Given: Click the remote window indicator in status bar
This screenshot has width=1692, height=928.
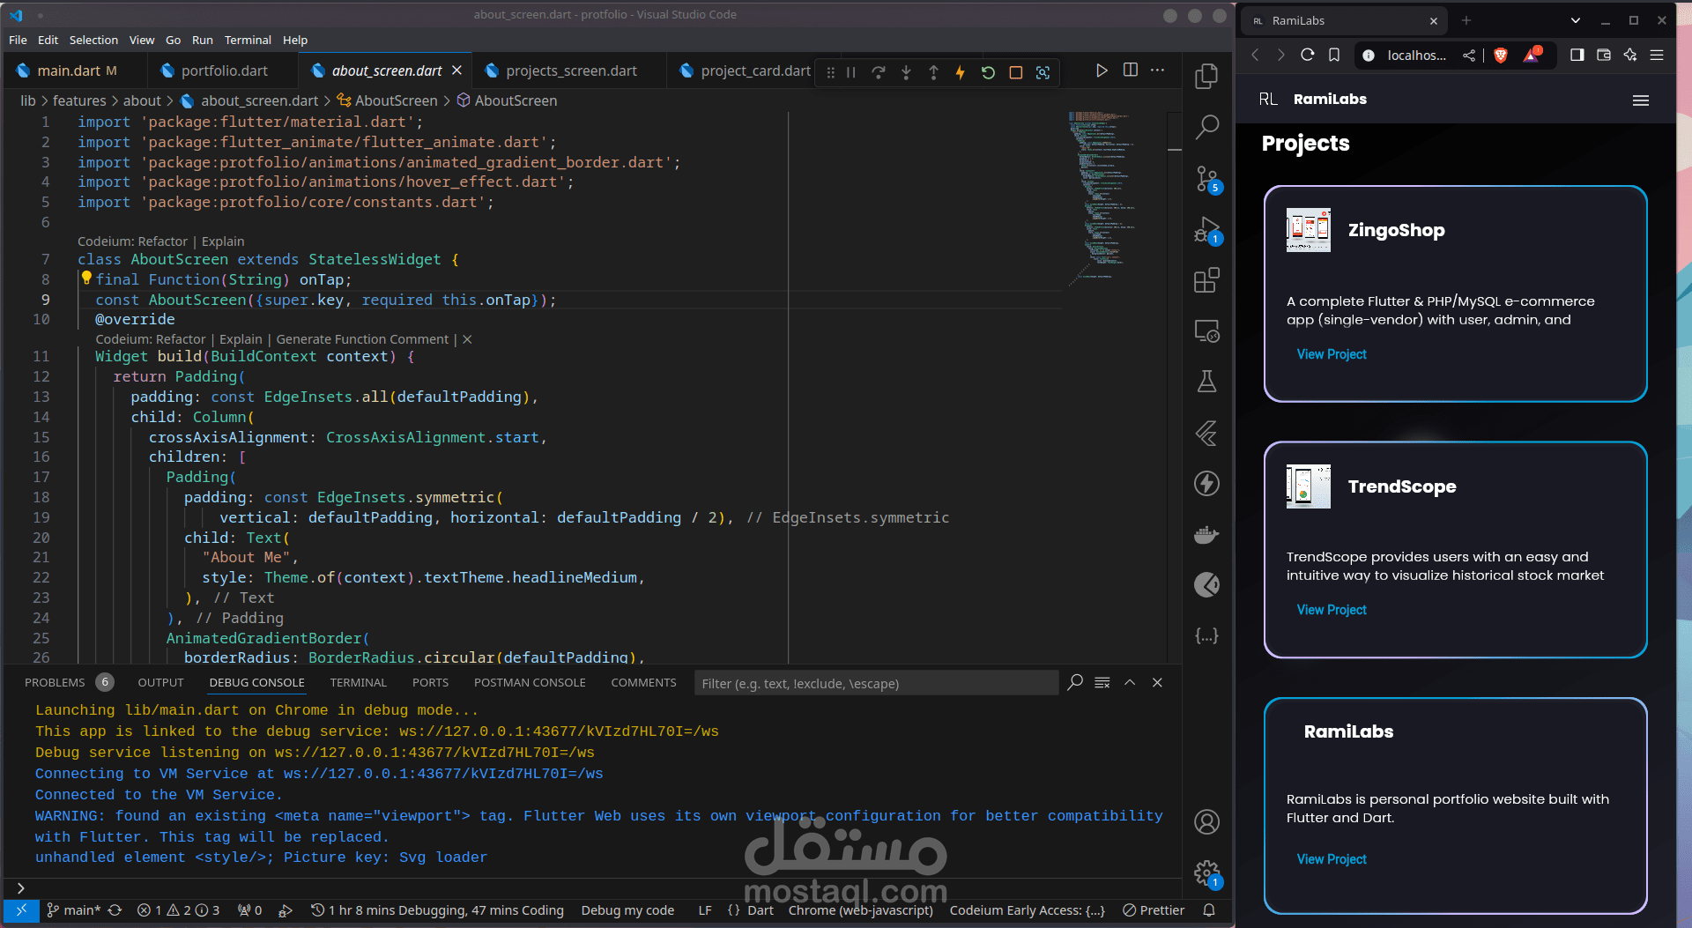Looking at the screenshot, I should [x=21, y=910].
